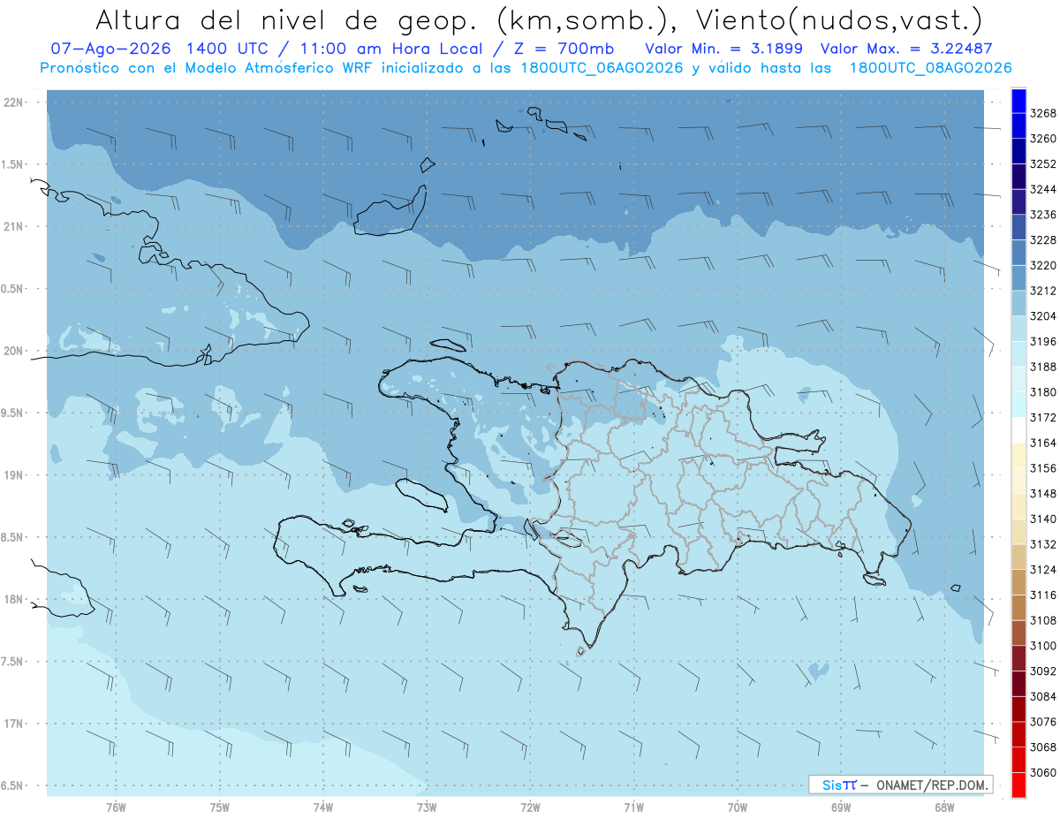Click the legend color band between 3220 and 3212

coord(1018,277)
